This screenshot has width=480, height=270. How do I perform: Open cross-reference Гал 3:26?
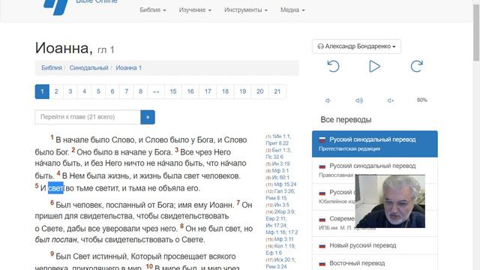click(x=284, y=191)
